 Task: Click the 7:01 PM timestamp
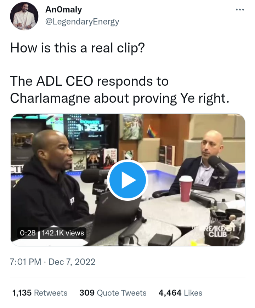(25, 262)
